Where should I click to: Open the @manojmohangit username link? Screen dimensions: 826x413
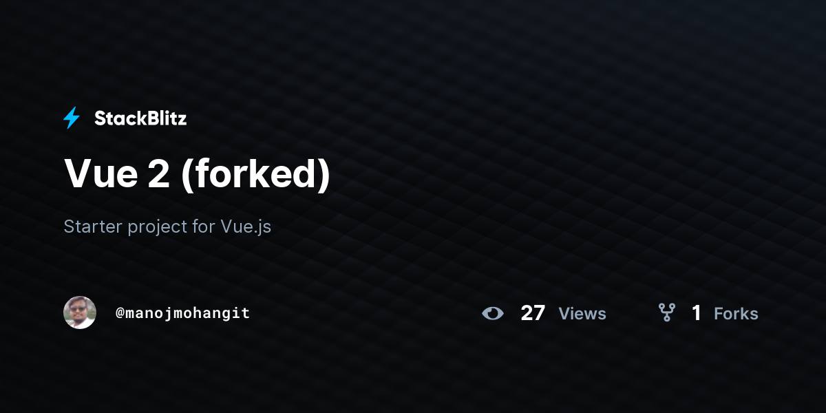tap(182, 313)
